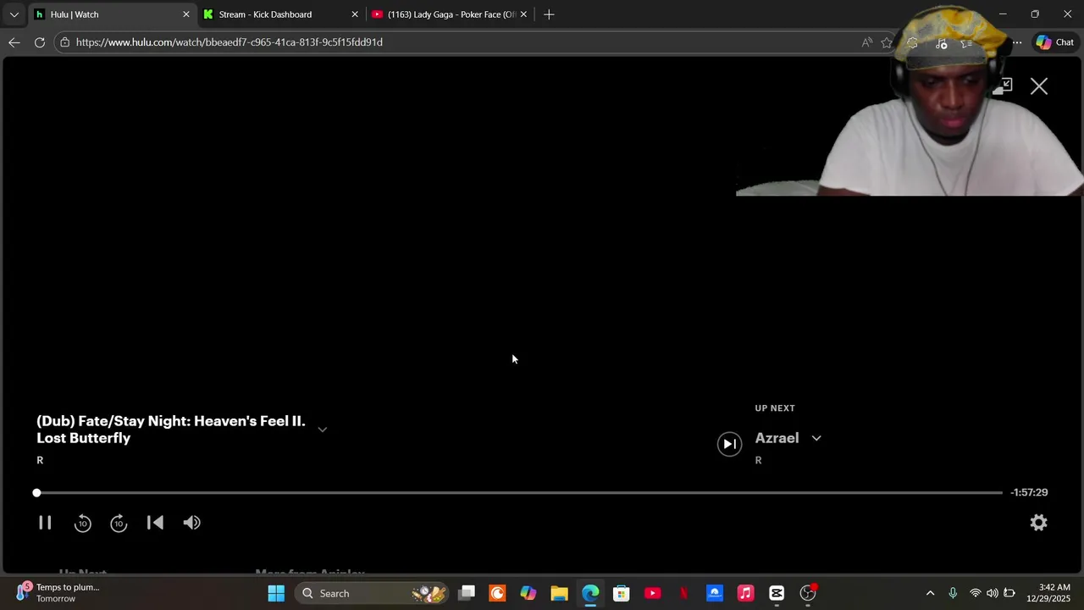The height and width of the screenshot is (610, 1084).
Task: Open a new browser tab
Action: (x=549, y=14)
